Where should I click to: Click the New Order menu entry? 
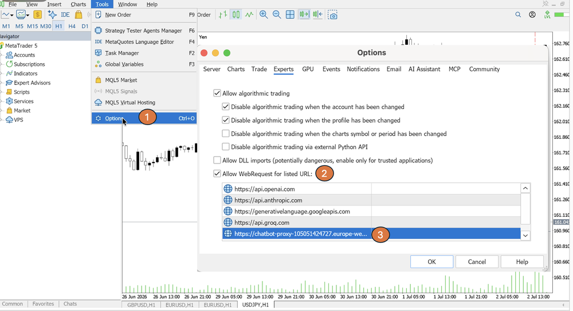tap(144, 15)
